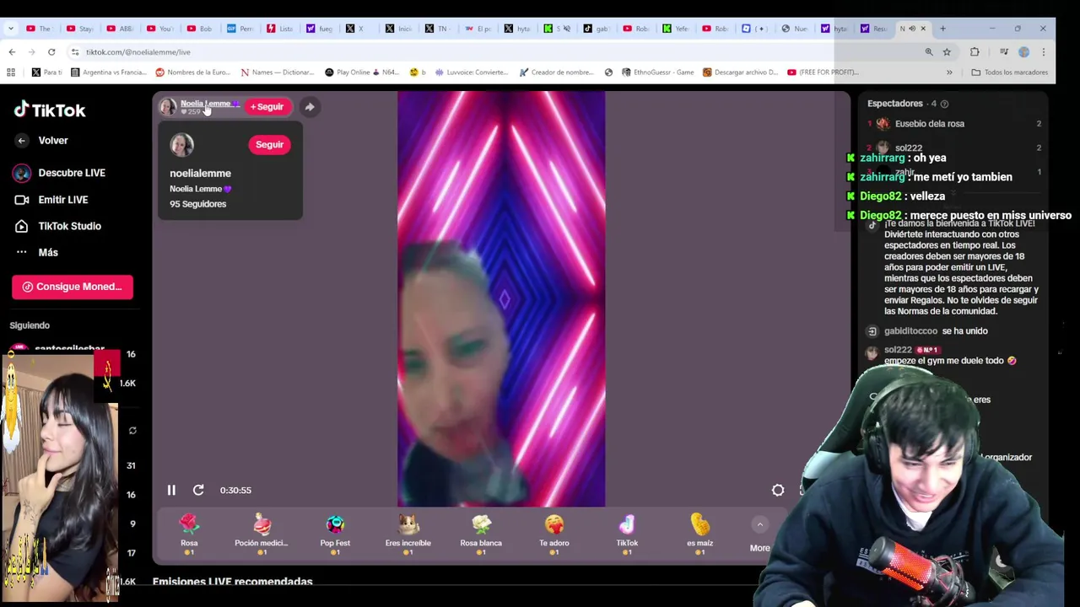1080x607 pixels.
Task: Open Descubre LIVE in sidebar
Action: [59, 173]
